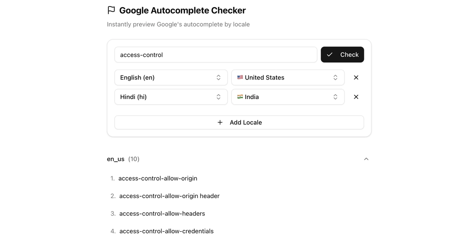Click the United States flag icon
Viewport: 475px width, 237px height.
pos(240,77)
